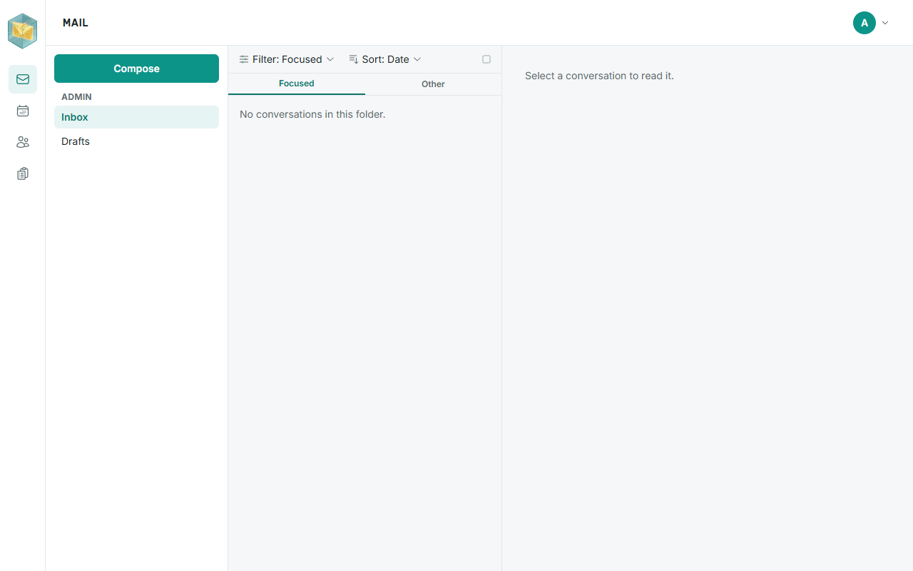Image resolution: width=913 pixels, height=571 pixels.
Task: Click 'Select a conversation to read it' text
Action: tap(599, 76)
